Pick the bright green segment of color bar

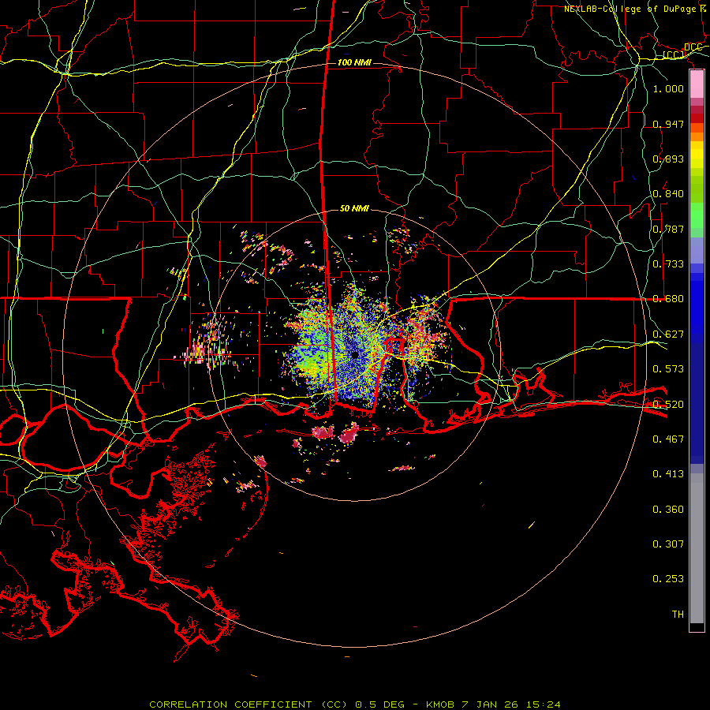[x=697, y=215]
